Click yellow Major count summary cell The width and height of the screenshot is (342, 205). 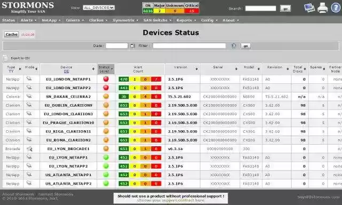(x=159, y=11)
